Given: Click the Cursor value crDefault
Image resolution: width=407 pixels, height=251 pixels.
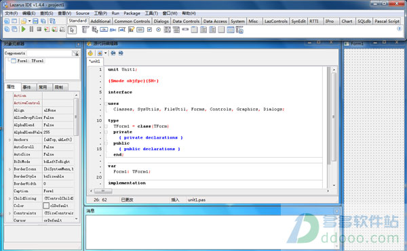Looking at the screenshot, I should 58,221.
